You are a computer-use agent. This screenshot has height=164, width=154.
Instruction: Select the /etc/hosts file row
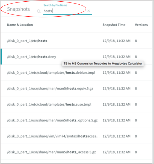coord(76,41)
